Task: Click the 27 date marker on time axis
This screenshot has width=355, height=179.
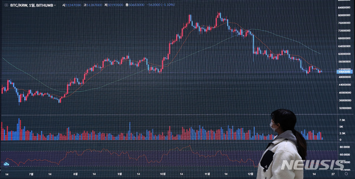Action: (333, 174)
